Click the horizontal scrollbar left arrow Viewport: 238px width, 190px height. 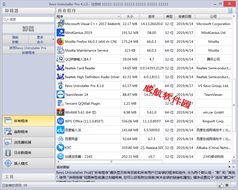(x=58, y=161)
